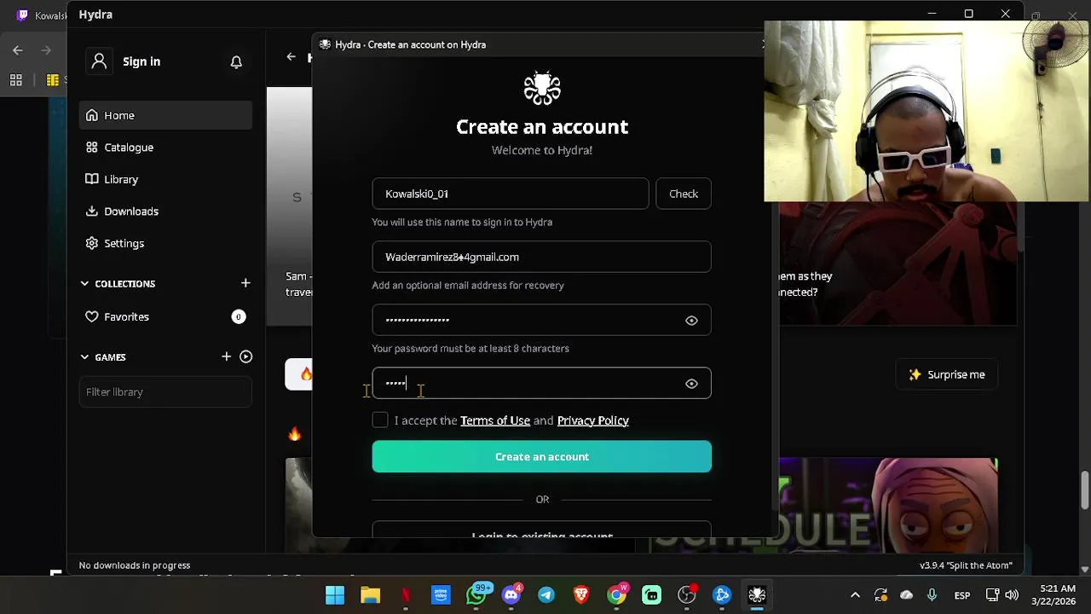Open Telegram from the taskbar
Image resolution: width=1091 pixels, height=614 pixels.
[x=546, y=595]
